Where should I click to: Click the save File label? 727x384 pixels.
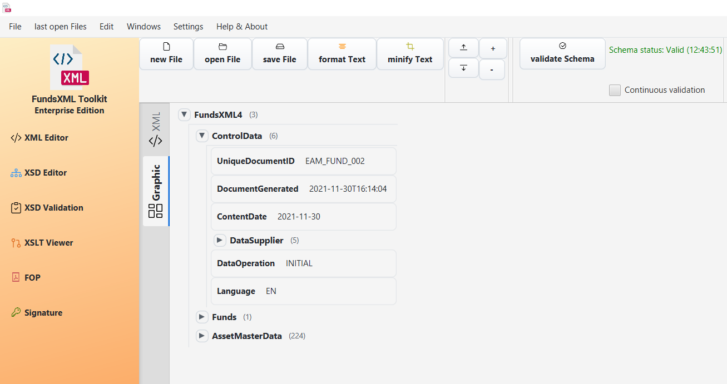click(x=280, y=59)
